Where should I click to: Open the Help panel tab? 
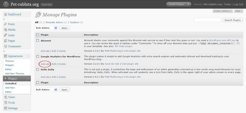[239, 11]
